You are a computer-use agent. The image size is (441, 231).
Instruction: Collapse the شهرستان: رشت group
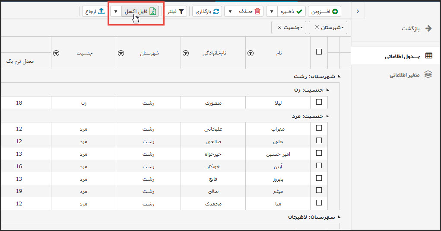click(339, 76)
